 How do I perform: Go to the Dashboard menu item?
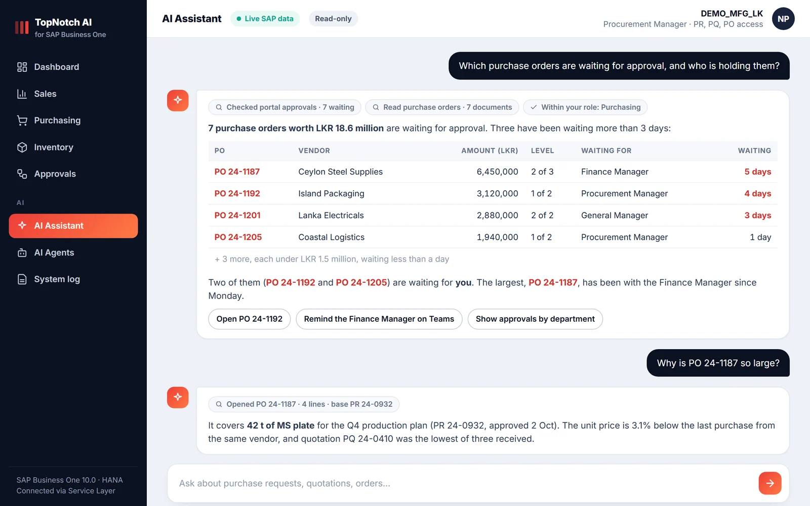tap(73, 67)
